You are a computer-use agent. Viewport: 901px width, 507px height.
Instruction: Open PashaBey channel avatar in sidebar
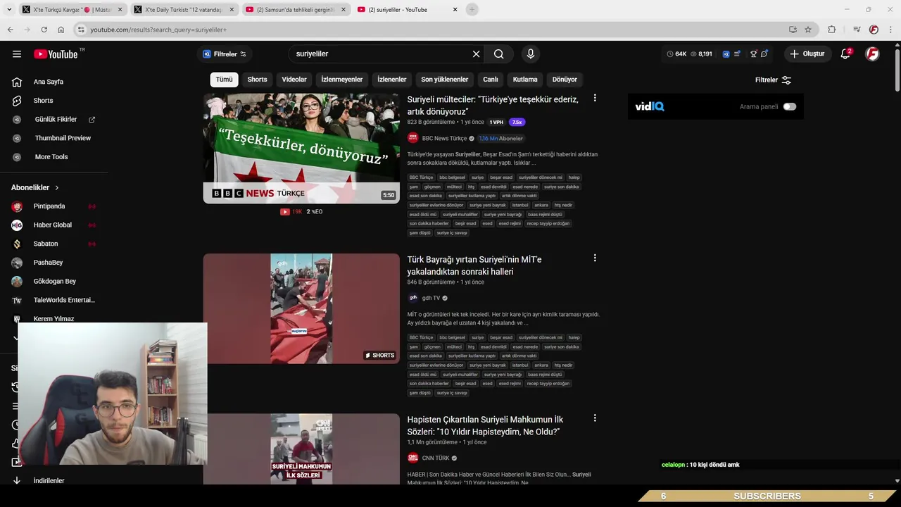[17, 263]
